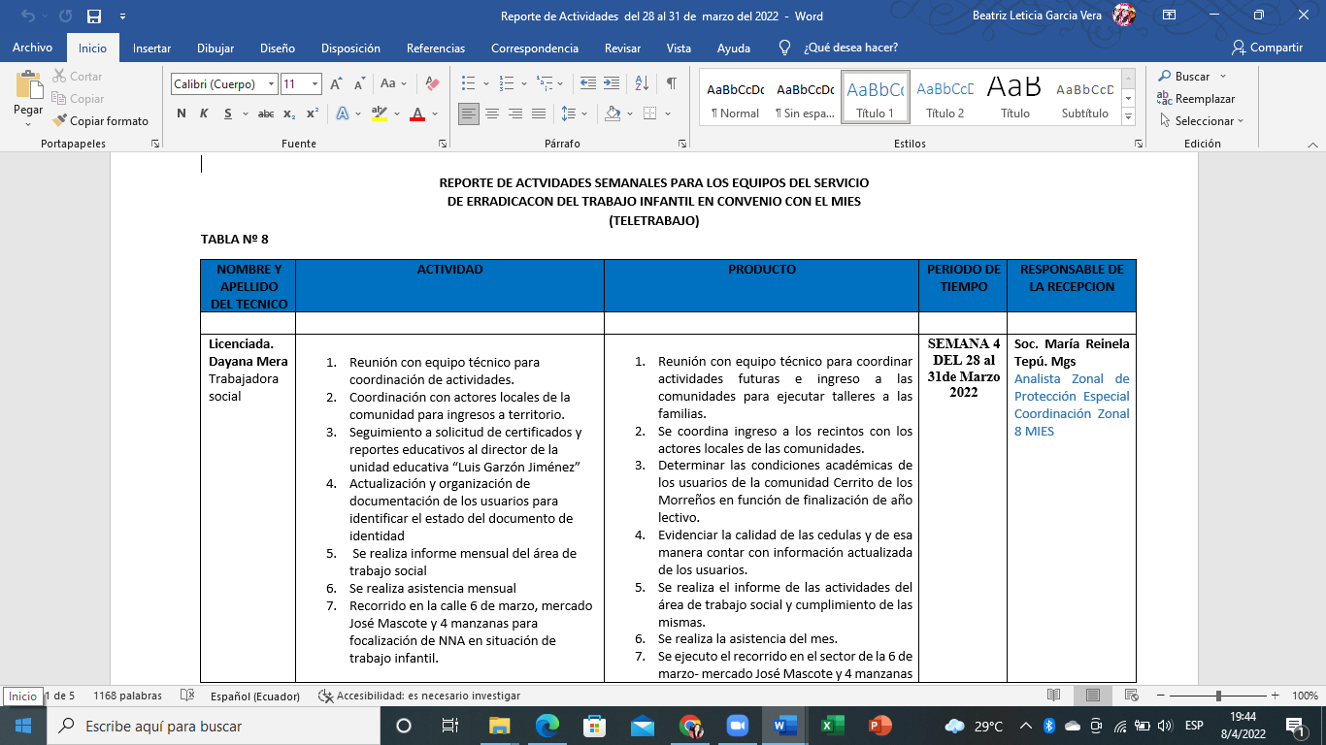Open the Referencias ribbon tab

(x=435, y=48)
